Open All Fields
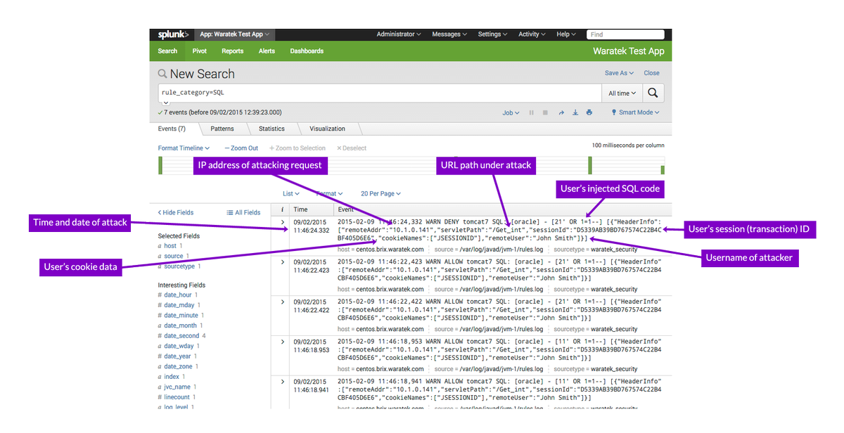Screen dimensions: 844x433 pos(243,212)
